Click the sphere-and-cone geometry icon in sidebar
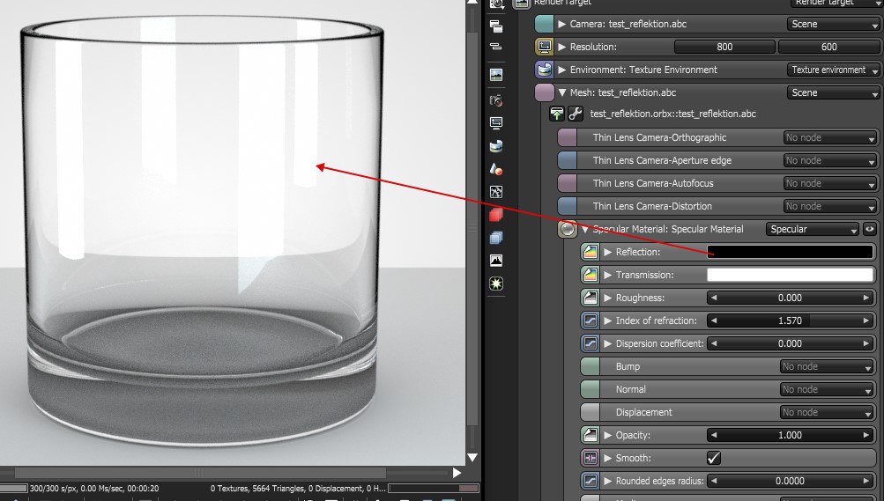The height and width of the screenshot is (501, 884). [x=496, y=169]
